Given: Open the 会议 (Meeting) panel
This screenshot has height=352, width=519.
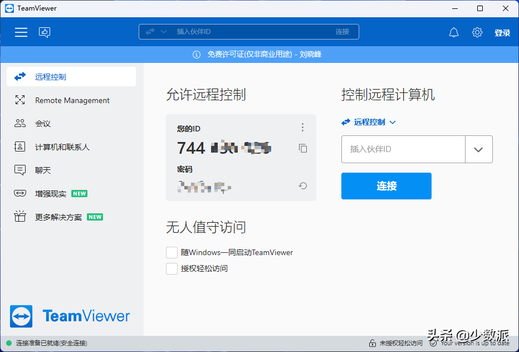Looking at the screenshot, I should point(42,123).
